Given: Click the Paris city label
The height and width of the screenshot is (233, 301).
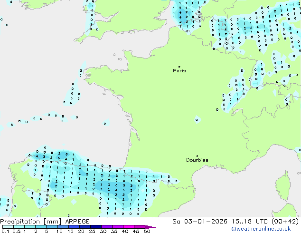Looking at the screenshot, I should (x=179, y=71).
